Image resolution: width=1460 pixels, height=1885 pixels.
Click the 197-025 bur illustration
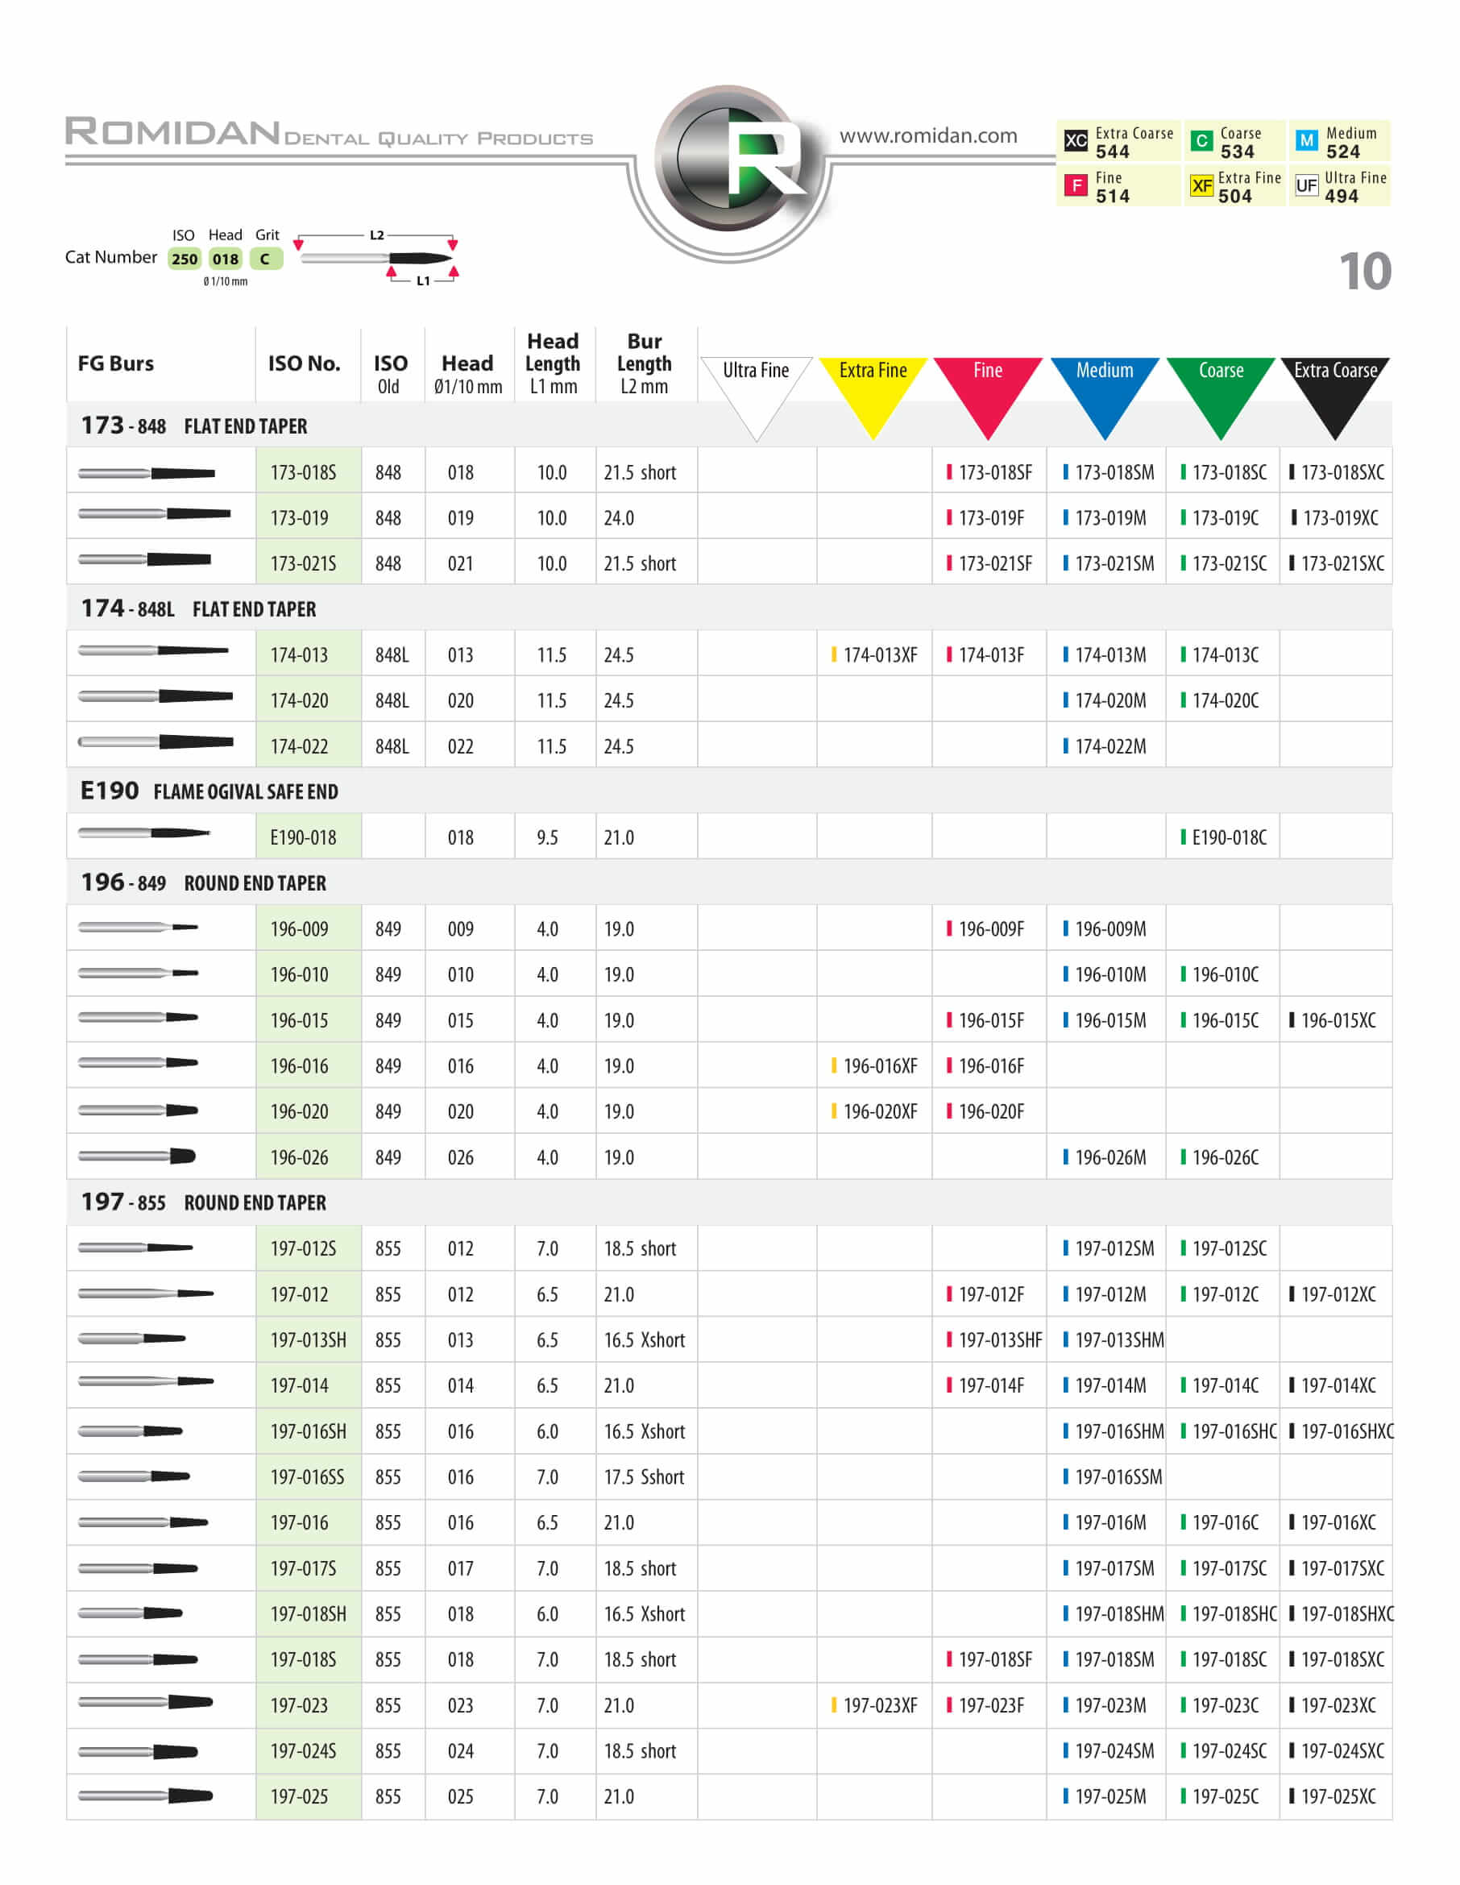[146, 1796]
